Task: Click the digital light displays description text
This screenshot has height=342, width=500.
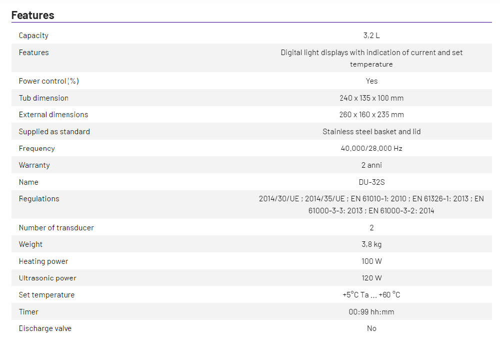Action: click(371, 58)
